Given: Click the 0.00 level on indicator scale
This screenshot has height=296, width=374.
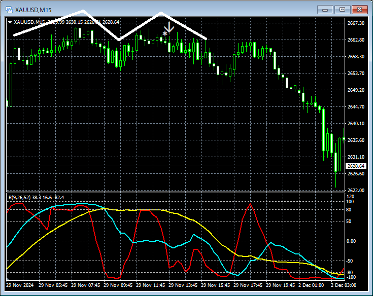Looking at the screenshot, I should 351,241.
